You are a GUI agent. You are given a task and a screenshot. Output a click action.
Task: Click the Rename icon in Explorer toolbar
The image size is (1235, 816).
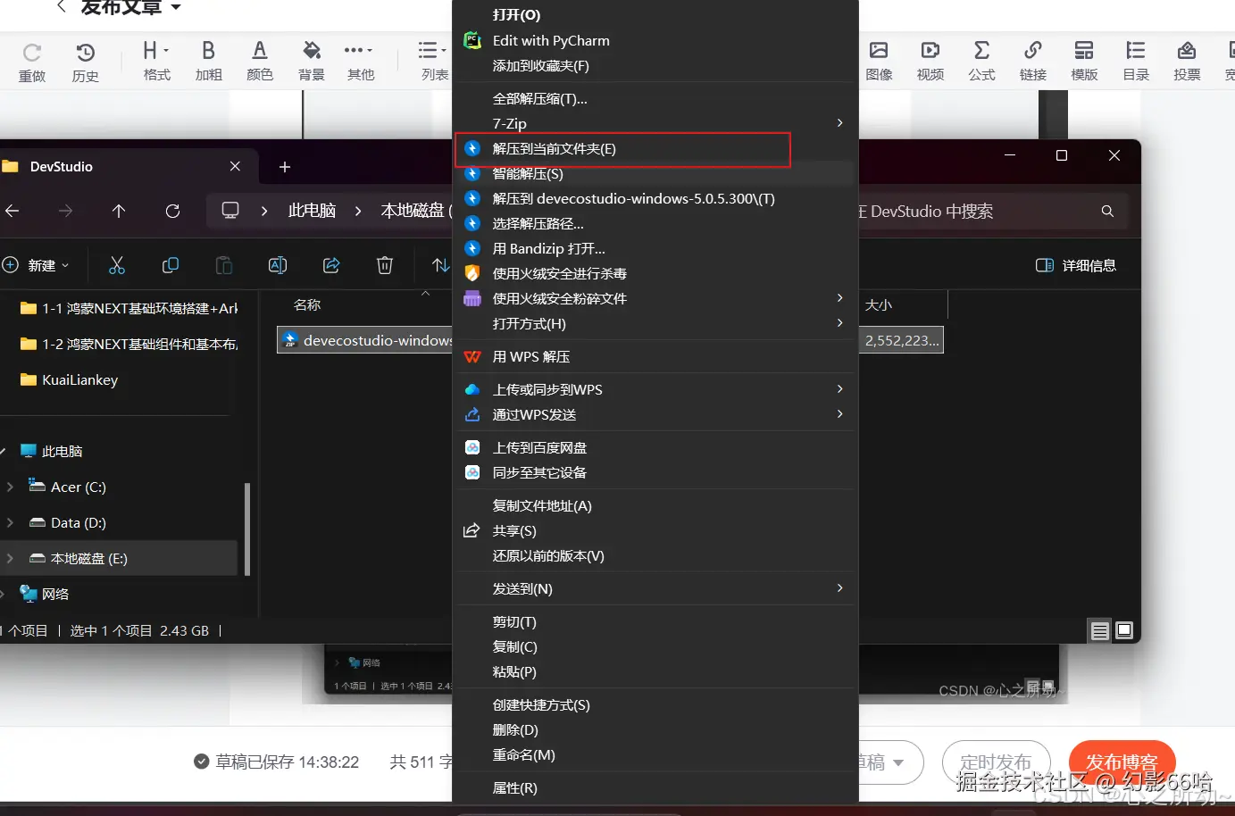278,265
